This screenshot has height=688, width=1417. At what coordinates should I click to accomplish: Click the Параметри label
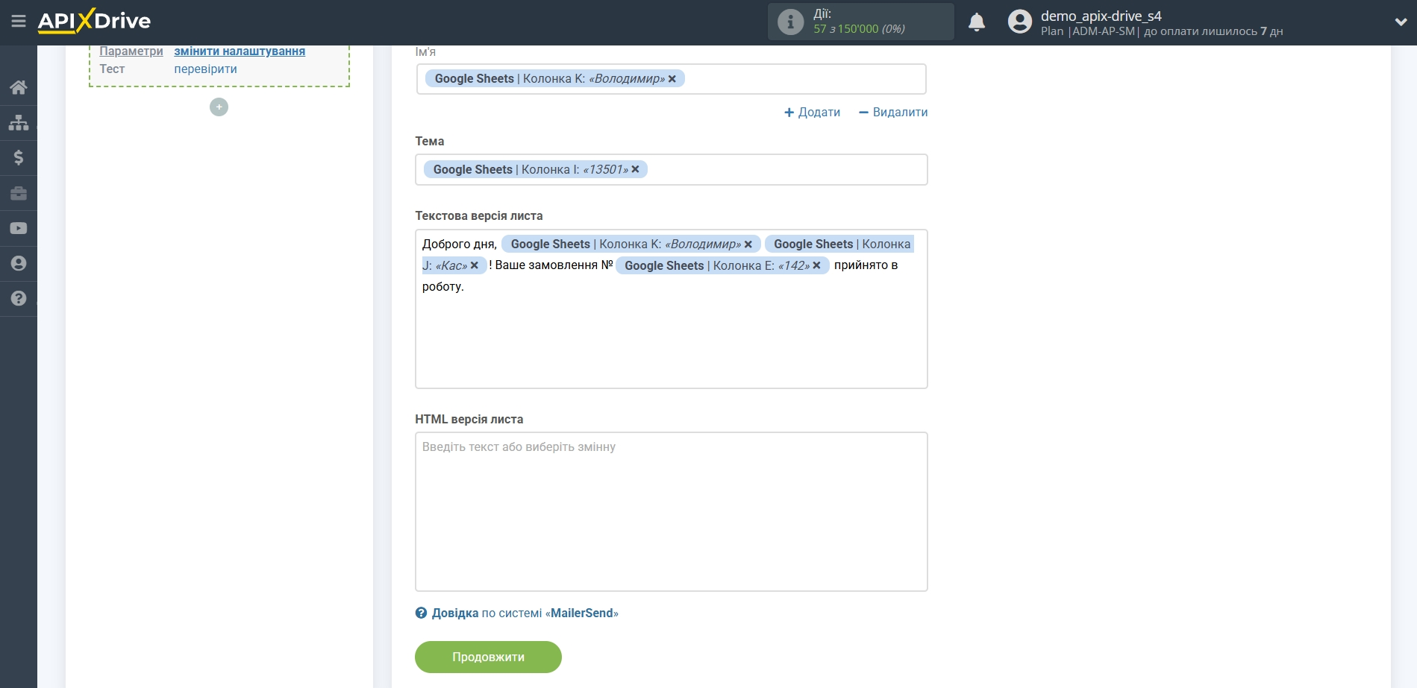point(131,51)
